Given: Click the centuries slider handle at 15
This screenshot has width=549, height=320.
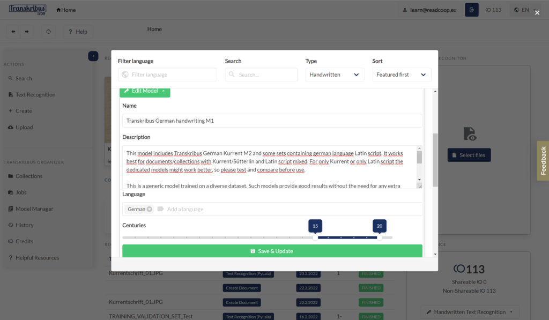Looking at the screenshot, I should [x=315, y=237].
